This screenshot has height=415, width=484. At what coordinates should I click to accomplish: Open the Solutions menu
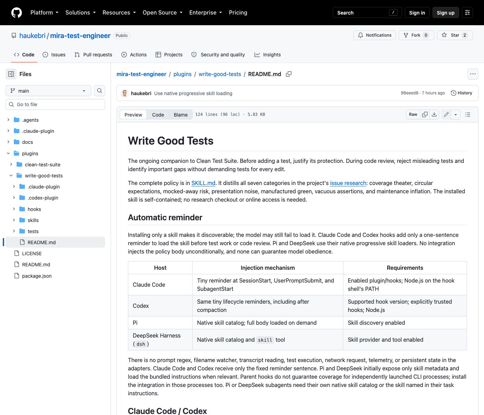(x=81, y=12)
